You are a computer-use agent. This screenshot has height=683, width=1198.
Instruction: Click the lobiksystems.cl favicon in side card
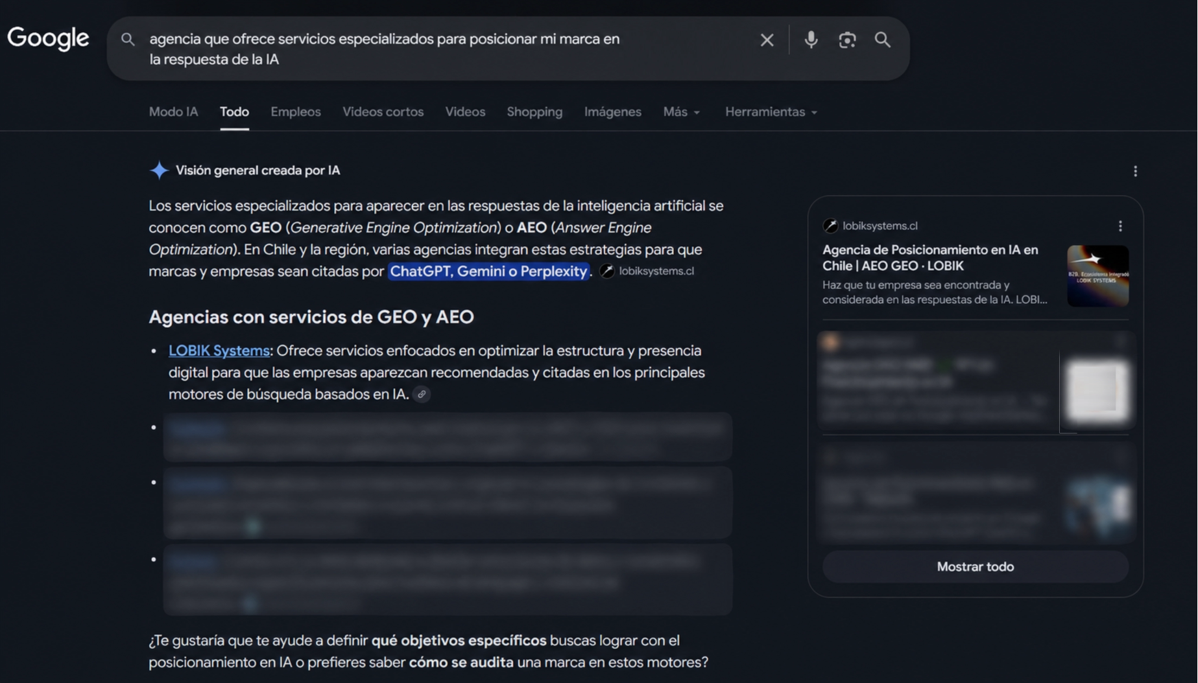point(830,226)
